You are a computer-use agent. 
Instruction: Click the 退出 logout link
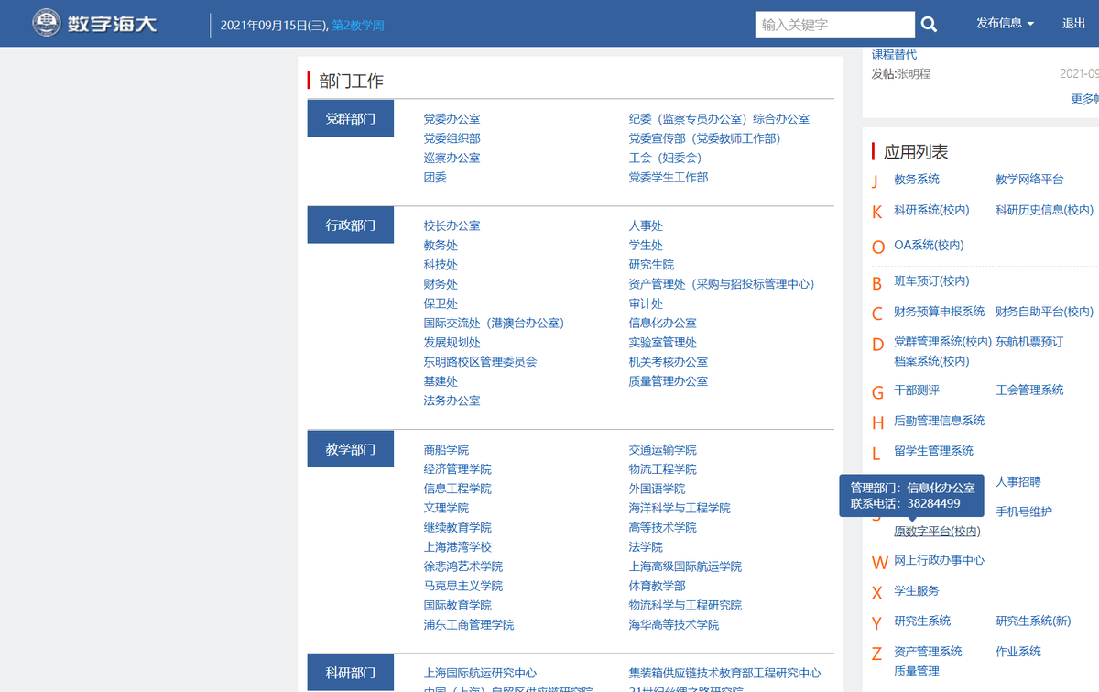pyautogui.click(x=1073, y=24)
